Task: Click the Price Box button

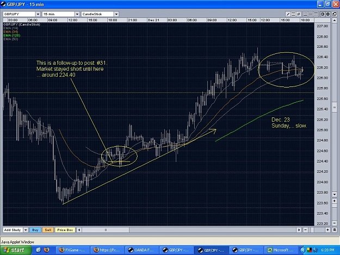Action: point(65,230)
